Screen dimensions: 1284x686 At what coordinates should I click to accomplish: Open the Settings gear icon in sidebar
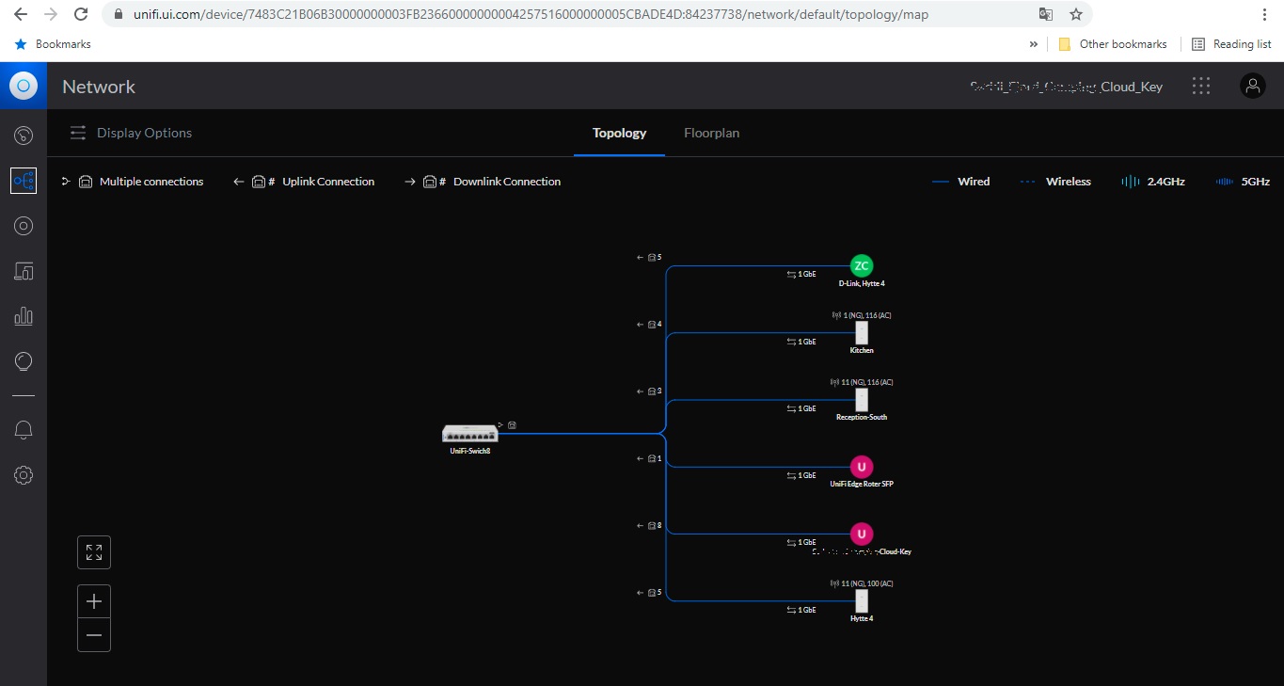24,475
